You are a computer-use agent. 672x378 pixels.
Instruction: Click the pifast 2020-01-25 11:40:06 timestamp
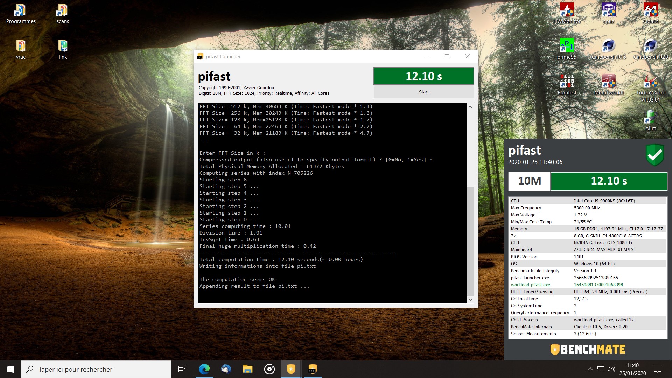pyautogui.click(x=535, y=162)
